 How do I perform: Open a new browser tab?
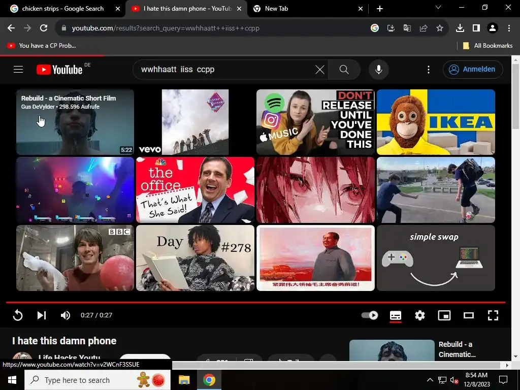click(x=380, y=9)
